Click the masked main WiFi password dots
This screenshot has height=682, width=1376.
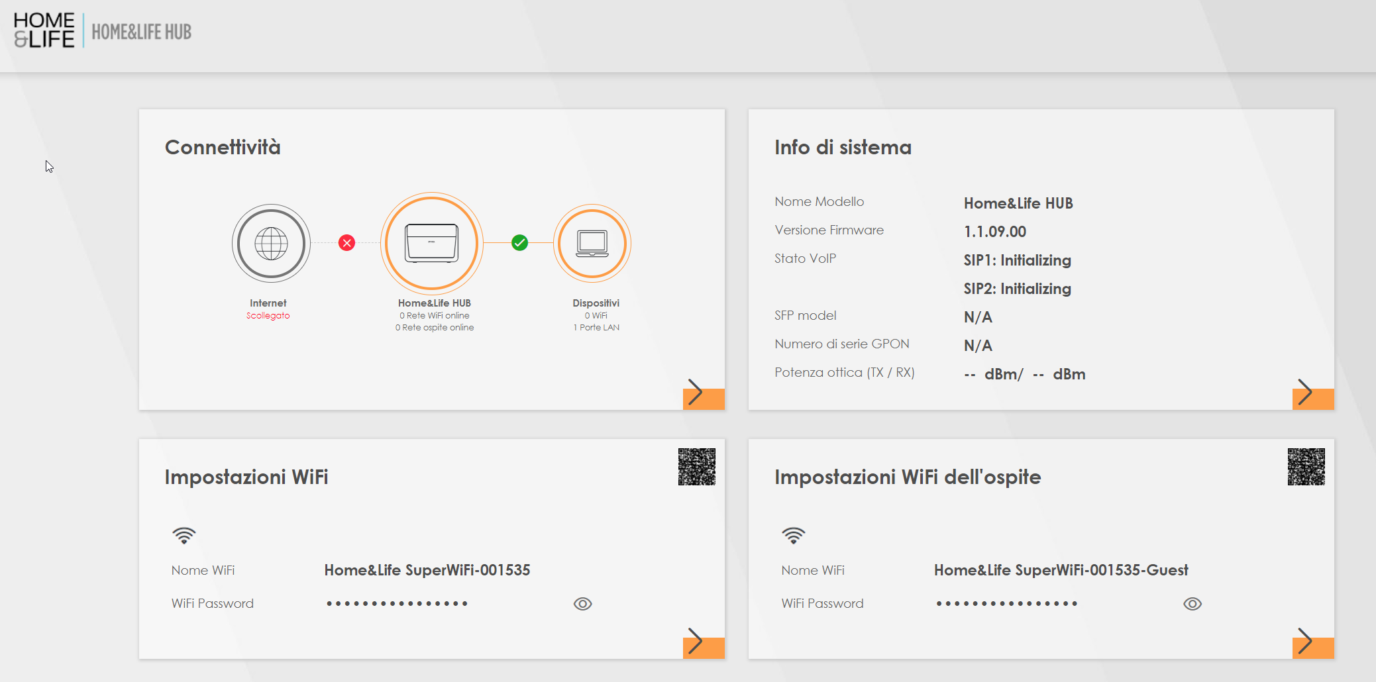tap(397, 604)
